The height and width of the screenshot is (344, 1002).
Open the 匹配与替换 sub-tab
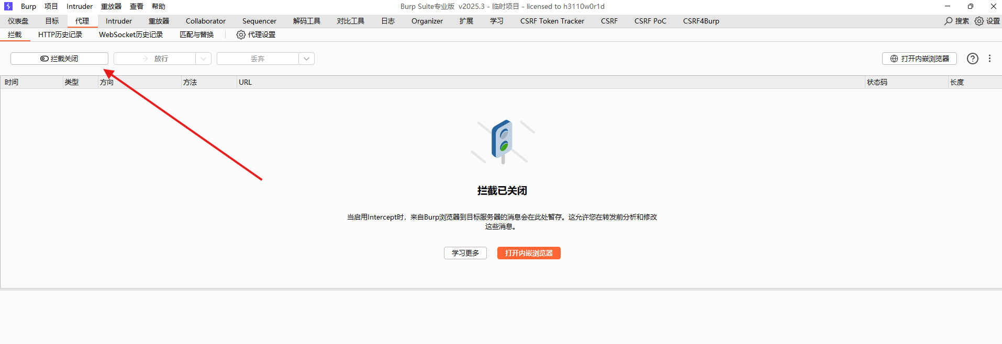click(197, 35)
